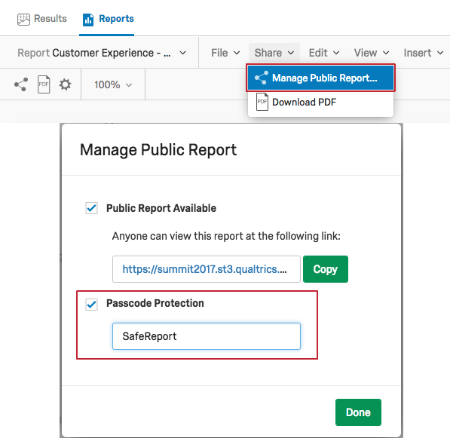
Task: Copy the public report link
Action: pyautogui.click(x=326, y=269)
